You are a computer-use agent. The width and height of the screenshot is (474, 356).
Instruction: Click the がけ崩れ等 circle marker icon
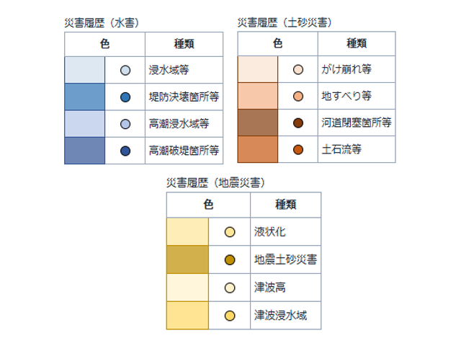tap(298, 70)
